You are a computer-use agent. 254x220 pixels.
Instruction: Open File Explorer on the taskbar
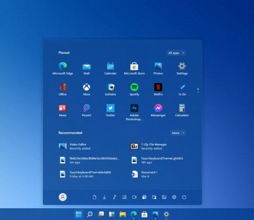coord(123,214)
